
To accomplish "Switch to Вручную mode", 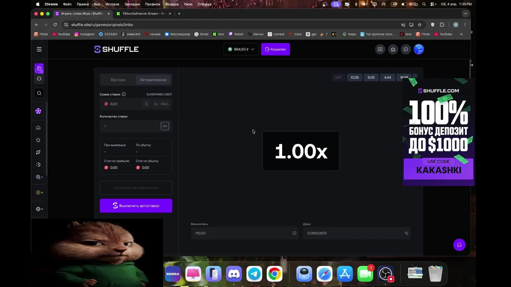I will click(118, 80).
